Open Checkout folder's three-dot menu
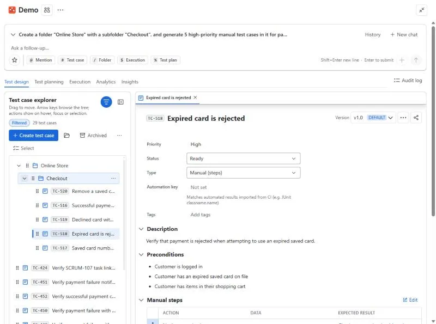The image size is (436, 324). click(113, 179)
